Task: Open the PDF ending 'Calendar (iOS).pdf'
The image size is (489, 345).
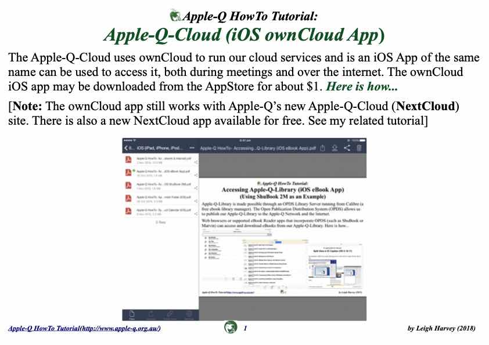Action: point(160,211)
